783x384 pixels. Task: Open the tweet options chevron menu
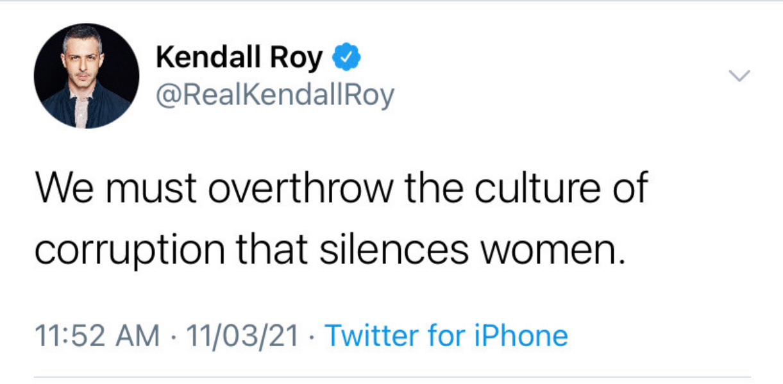(740, 76)
